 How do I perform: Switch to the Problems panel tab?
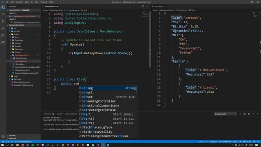pyautogui.click(x=47, y=114)
